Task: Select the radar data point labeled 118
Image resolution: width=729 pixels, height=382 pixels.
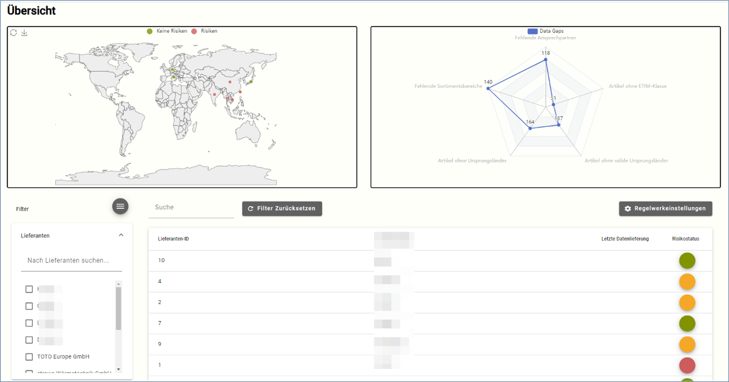Action: click(546, 59)
